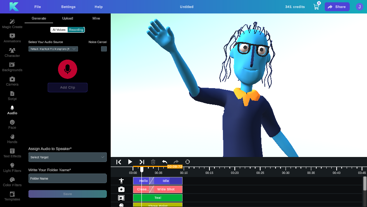Switch to AI Voices mode

pos(59,30)
